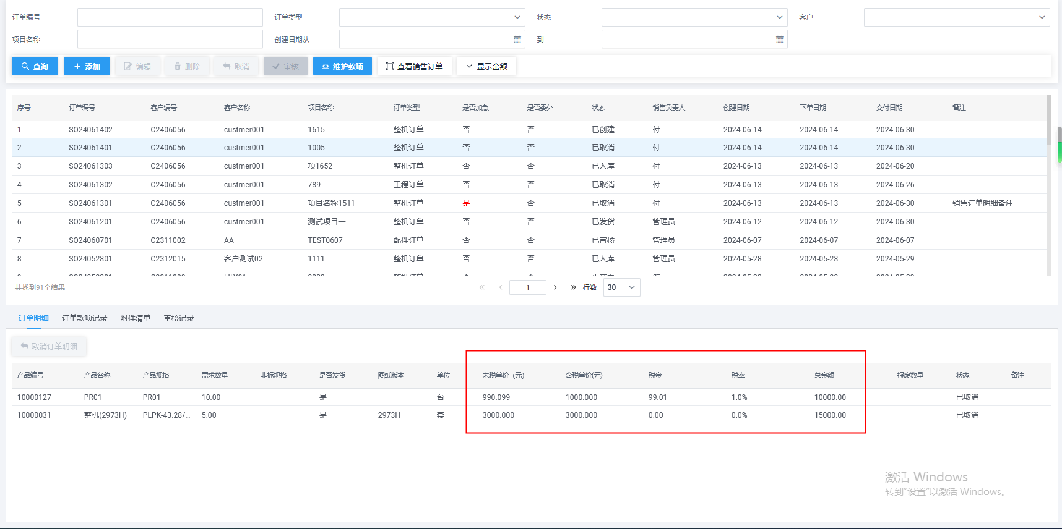Viewport: 1062px width, 529px height.
Task: Click 工程订单 order type cell
Action: coord(408,185)
